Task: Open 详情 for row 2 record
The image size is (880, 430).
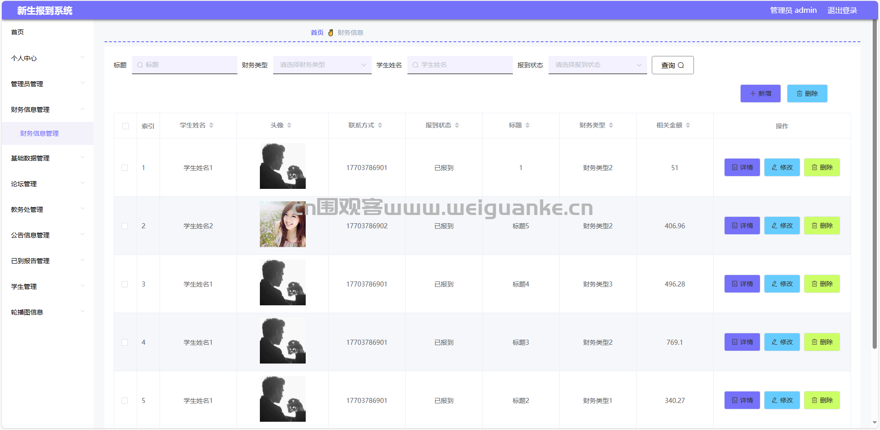Action: coord(742,226)
